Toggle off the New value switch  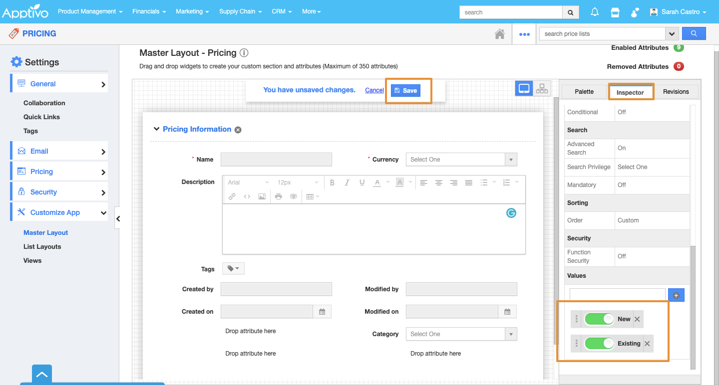599,319
